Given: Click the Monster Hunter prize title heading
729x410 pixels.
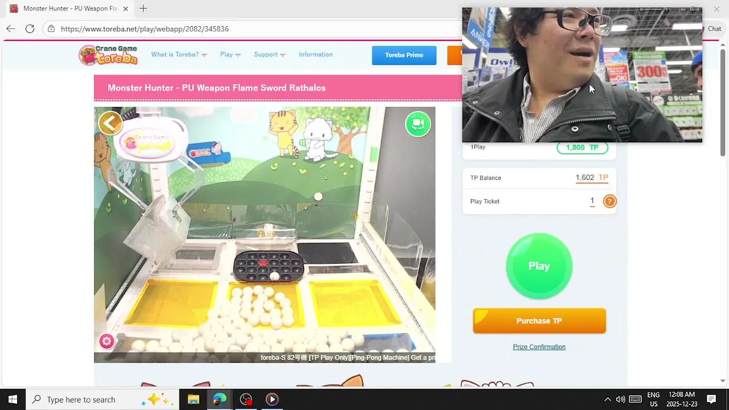Looking at the screenshot, I should point(216,88).
